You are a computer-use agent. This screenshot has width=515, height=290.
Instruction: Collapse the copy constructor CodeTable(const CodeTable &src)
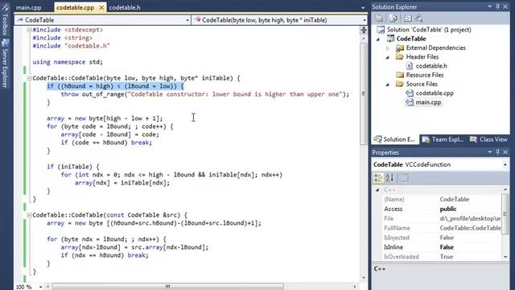pyautogui.click(x=29, y=215)
